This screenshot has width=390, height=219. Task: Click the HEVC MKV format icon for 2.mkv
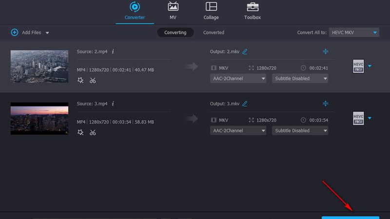click(358, 66)
